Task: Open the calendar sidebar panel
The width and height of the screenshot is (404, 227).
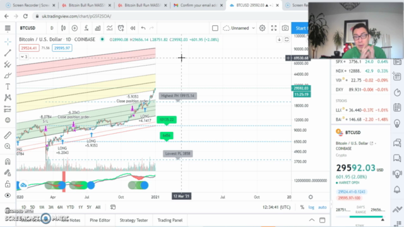Action: (397, 107)
